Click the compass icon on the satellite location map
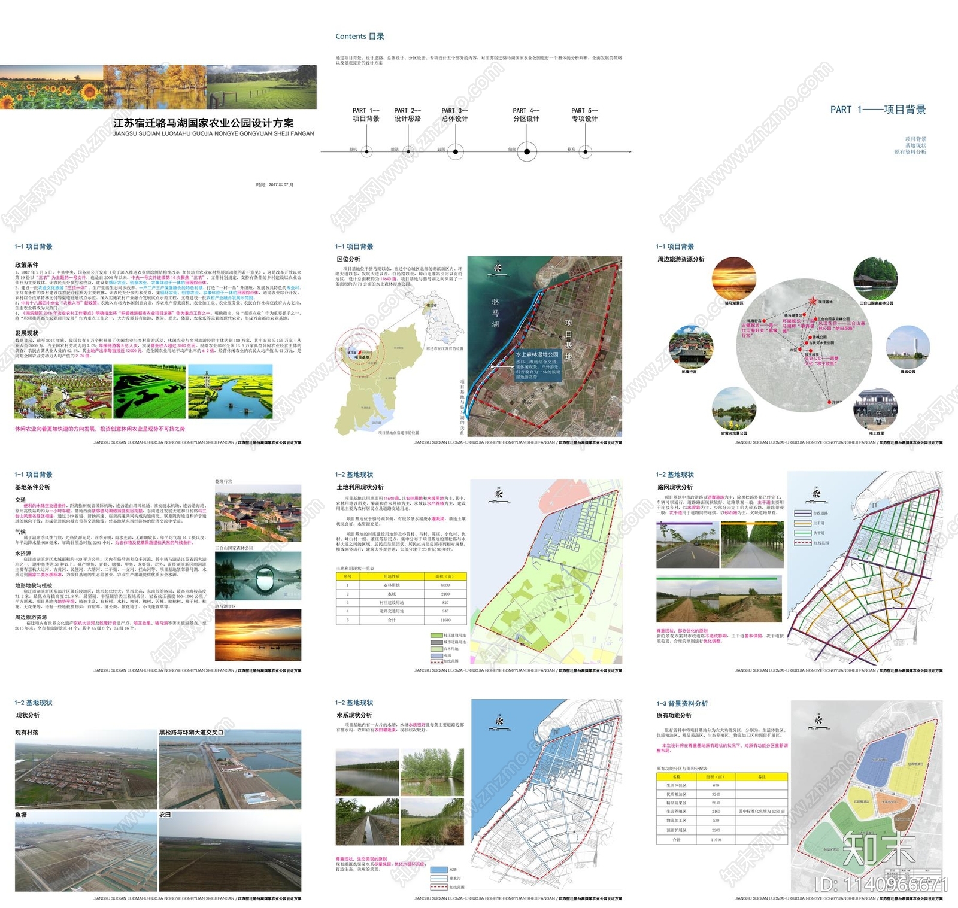 [498, 268]
